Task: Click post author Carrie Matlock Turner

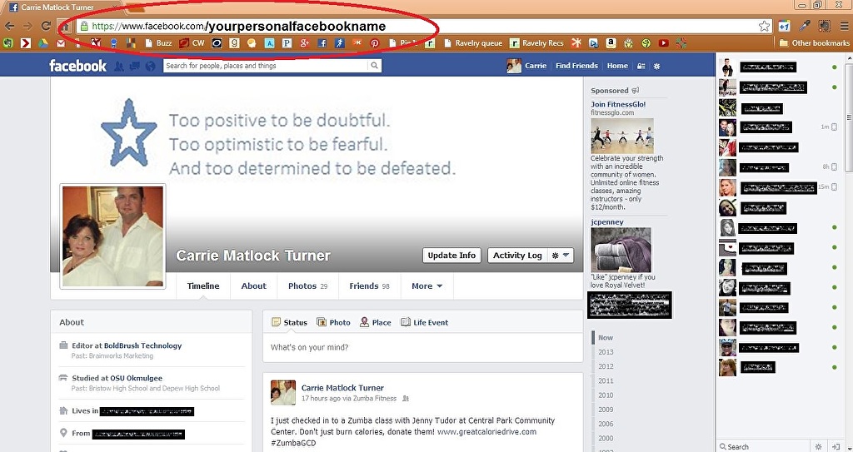Action: [342, 388]
